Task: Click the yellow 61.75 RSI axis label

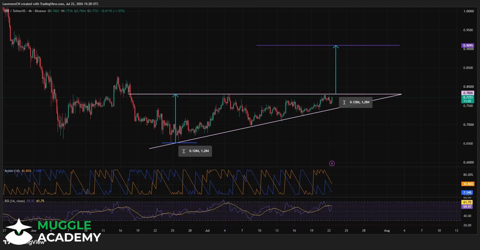Action: (467, 202)
